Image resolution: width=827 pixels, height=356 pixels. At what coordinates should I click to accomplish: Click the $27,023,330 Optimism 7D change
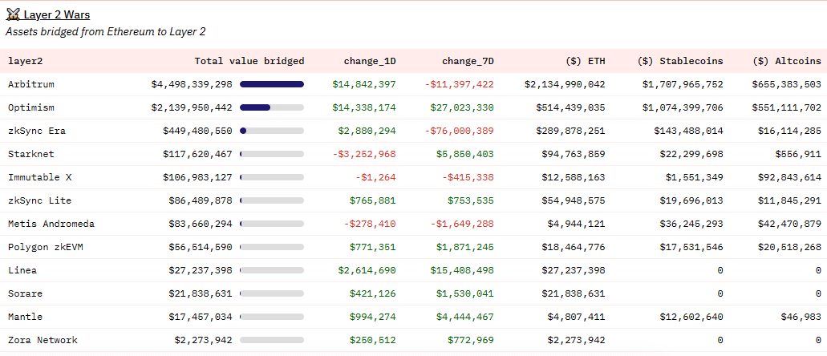[462, 107]
